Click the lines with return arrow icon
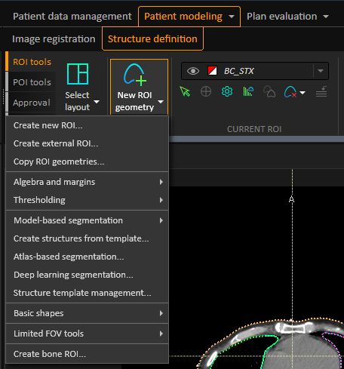 [321, 91]
